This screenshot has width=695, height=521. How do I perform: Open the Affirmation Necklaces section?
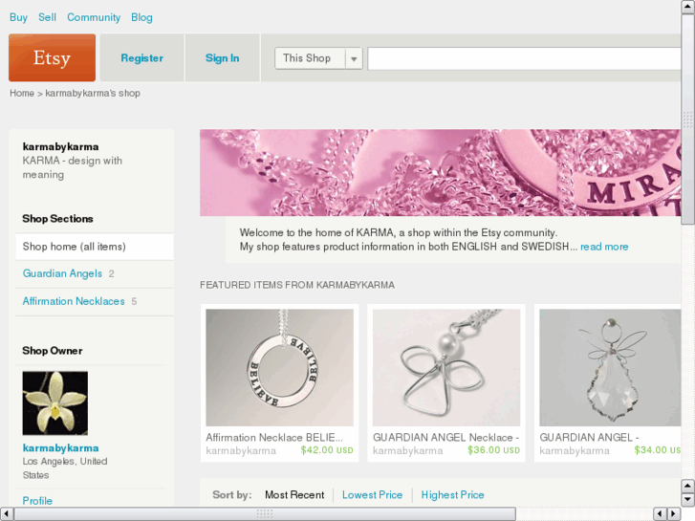[x=74, y=301]
